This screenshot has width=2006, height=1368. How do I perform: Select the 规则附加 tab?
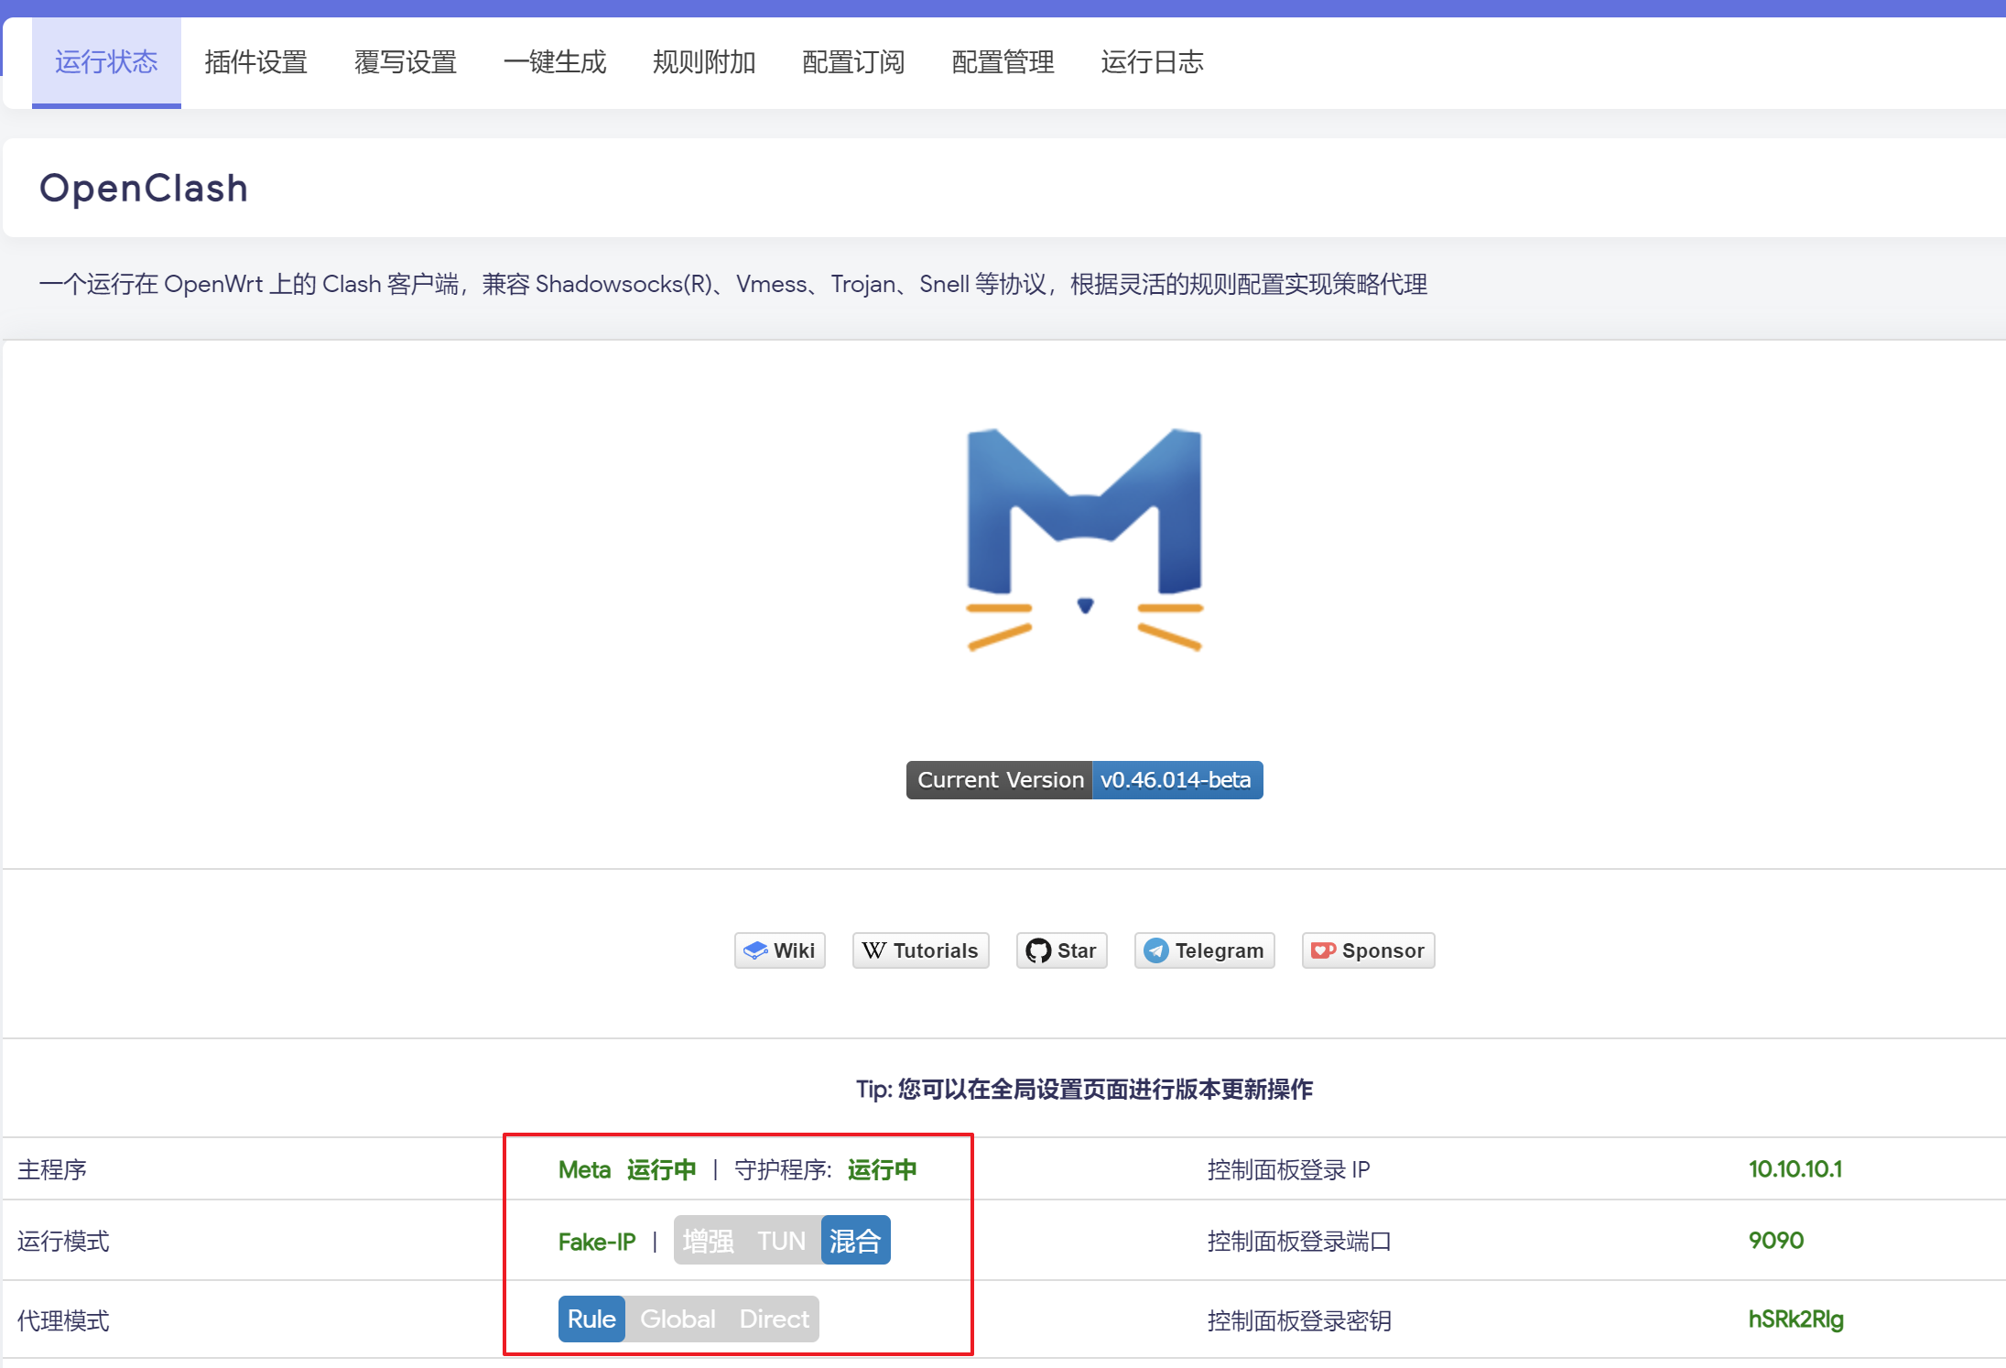click(x=704, y=62)
